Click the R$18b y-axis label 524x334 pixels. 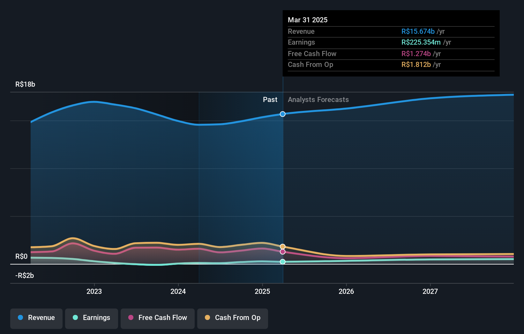pyautogui.click(x=25, y=84)
